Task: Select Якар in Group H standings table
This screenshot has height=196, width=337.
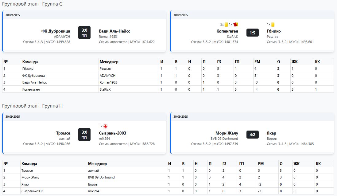Action: pos(25,184)
